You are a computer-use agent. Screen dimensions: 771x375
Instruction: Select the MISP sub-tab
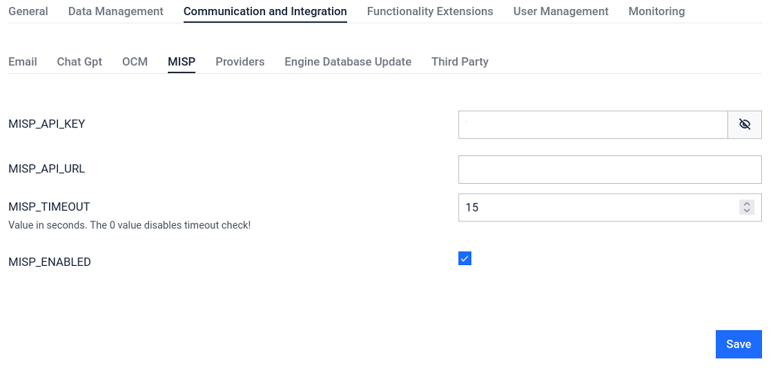point(182,62)
